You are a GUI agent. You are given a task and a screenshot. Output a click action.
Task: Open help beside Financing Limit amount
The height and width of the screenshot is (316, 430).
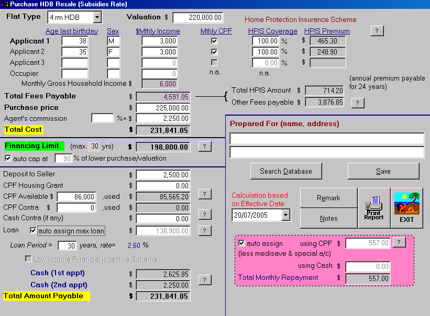pos(205,146)
